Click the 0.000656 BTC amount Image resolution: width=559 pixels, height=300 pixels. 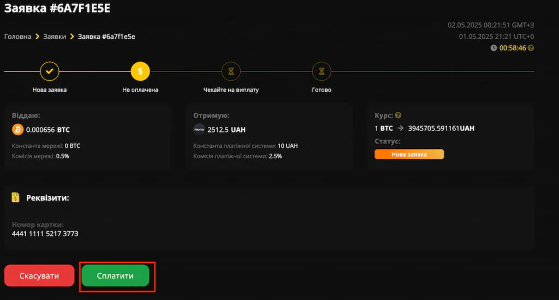point(48,130)
